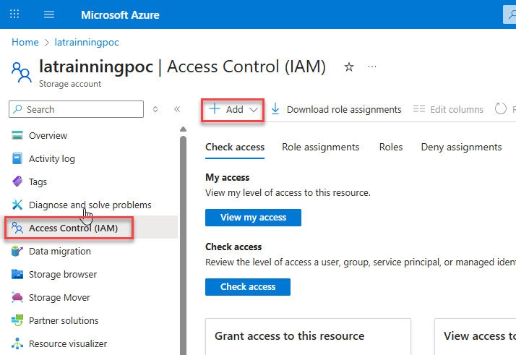Image resolution: width=516 pixels, height=355 pixels.
Task: Open the ellipsis more options menu
Action: (x=373, y=67)
